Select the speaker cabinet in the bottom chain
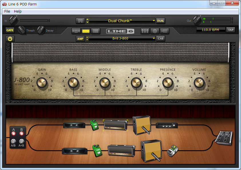 [x=151, y=151]
